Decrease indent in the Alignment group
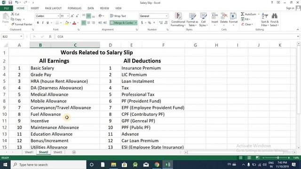This screenshot has width=301, height=169. (100, 23)
